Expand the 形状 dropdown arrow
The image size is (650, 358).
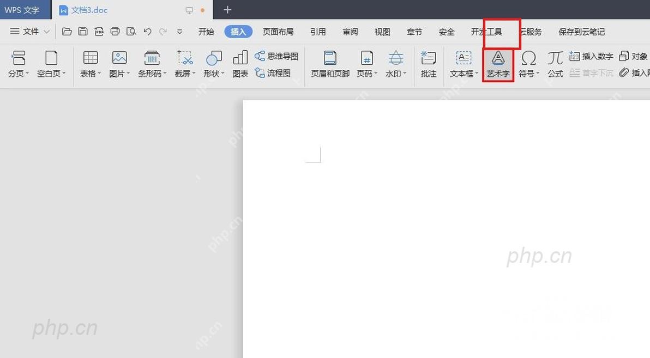coord(222,74)
